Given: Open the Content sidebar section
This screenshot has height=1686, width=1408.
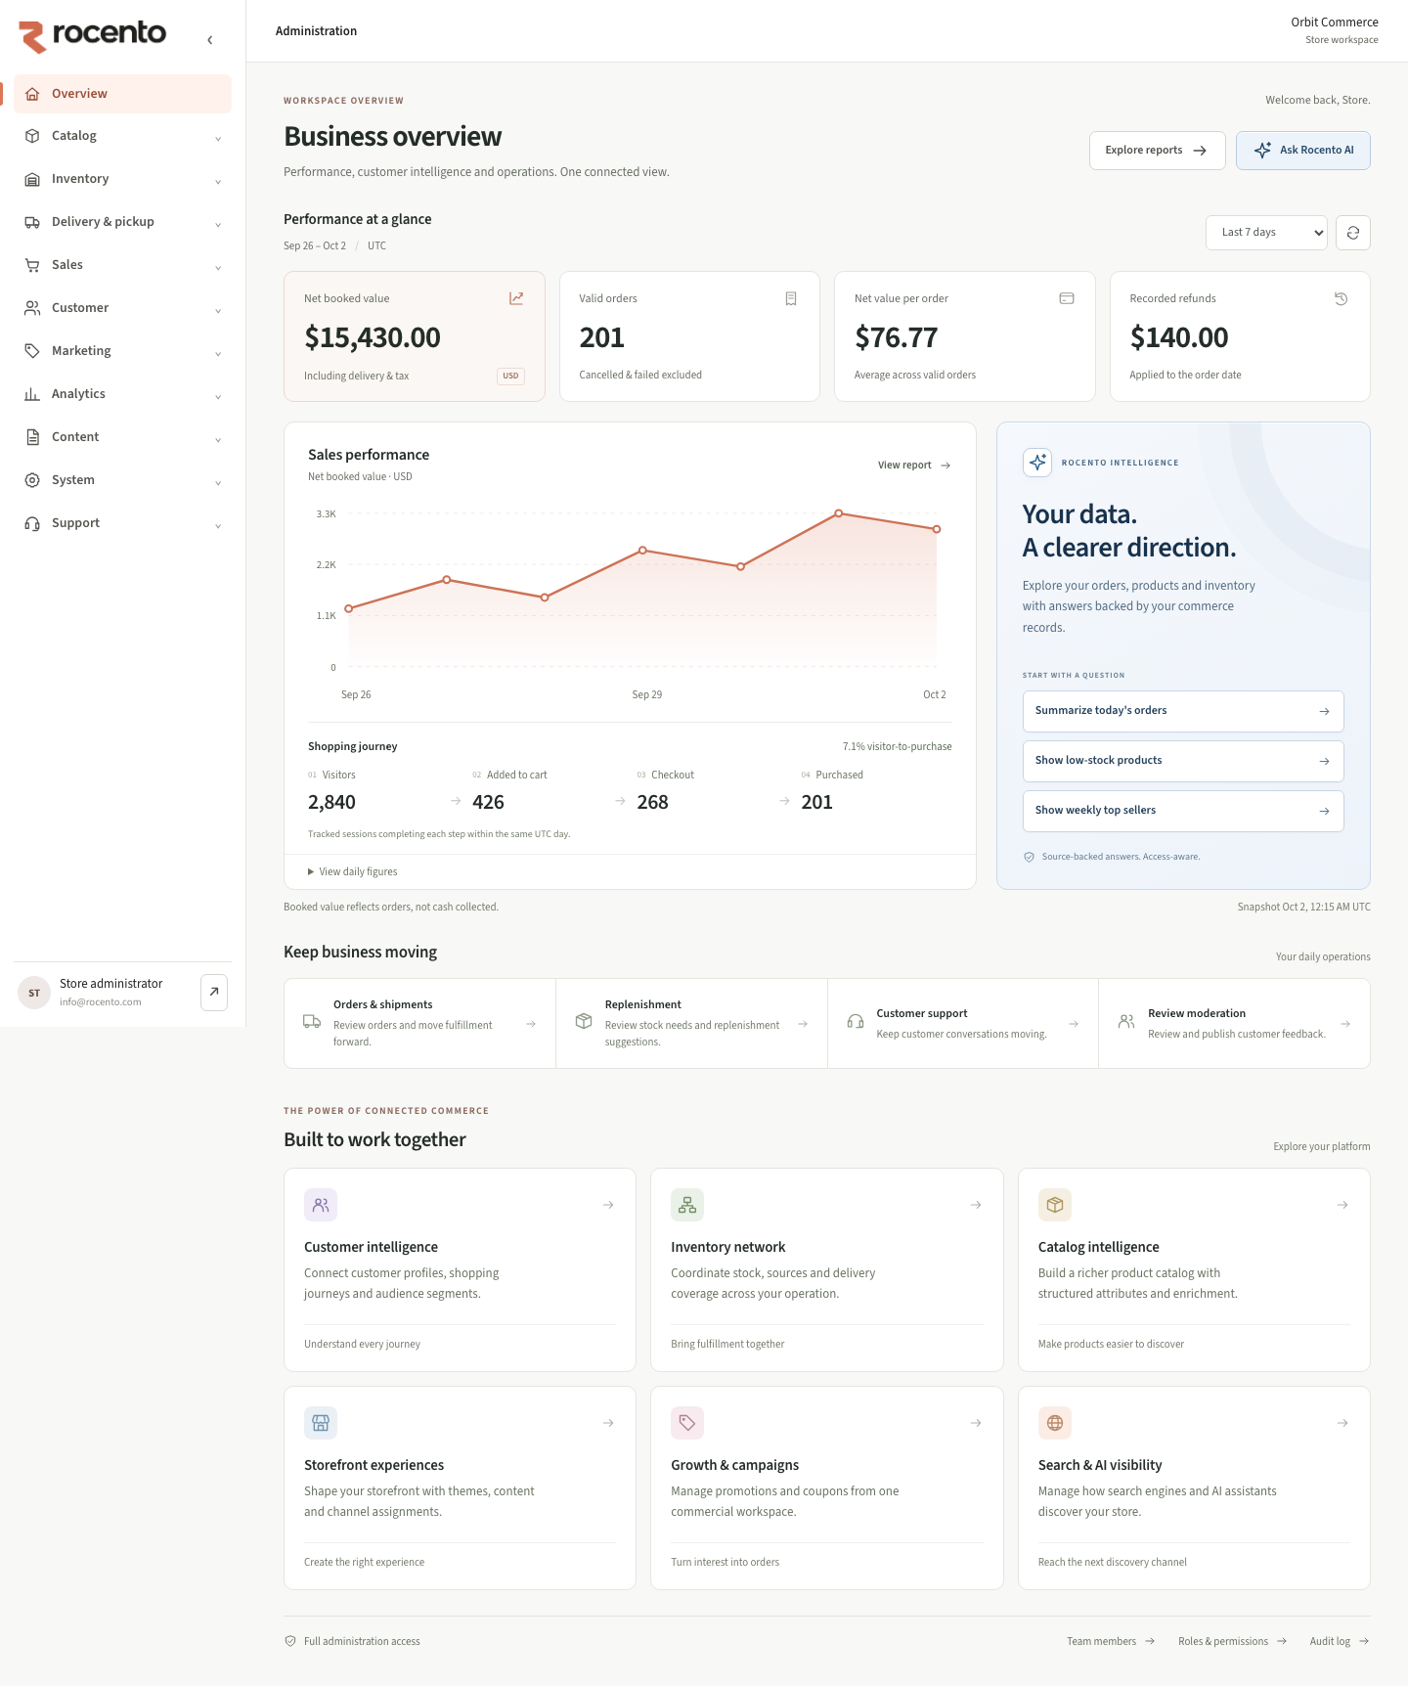Looking at the screenshot, I should (122, 437).
